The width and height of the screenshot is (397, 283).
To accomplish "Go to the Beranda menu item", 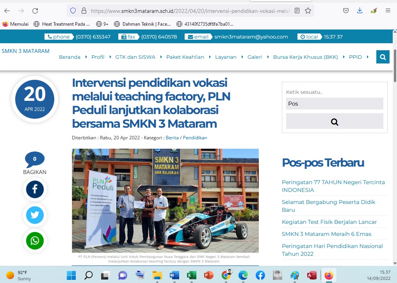I will point(69,57).
